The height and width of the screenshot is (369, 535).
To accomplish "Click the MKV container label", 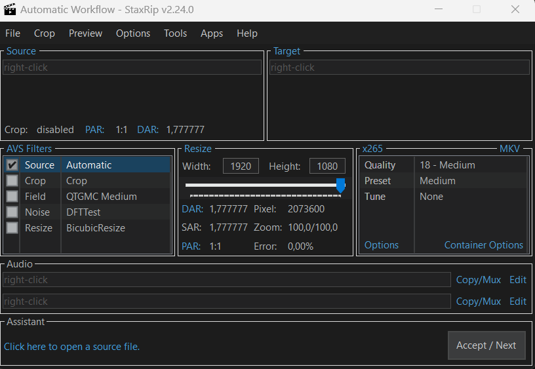I will [x=509, y=149].
